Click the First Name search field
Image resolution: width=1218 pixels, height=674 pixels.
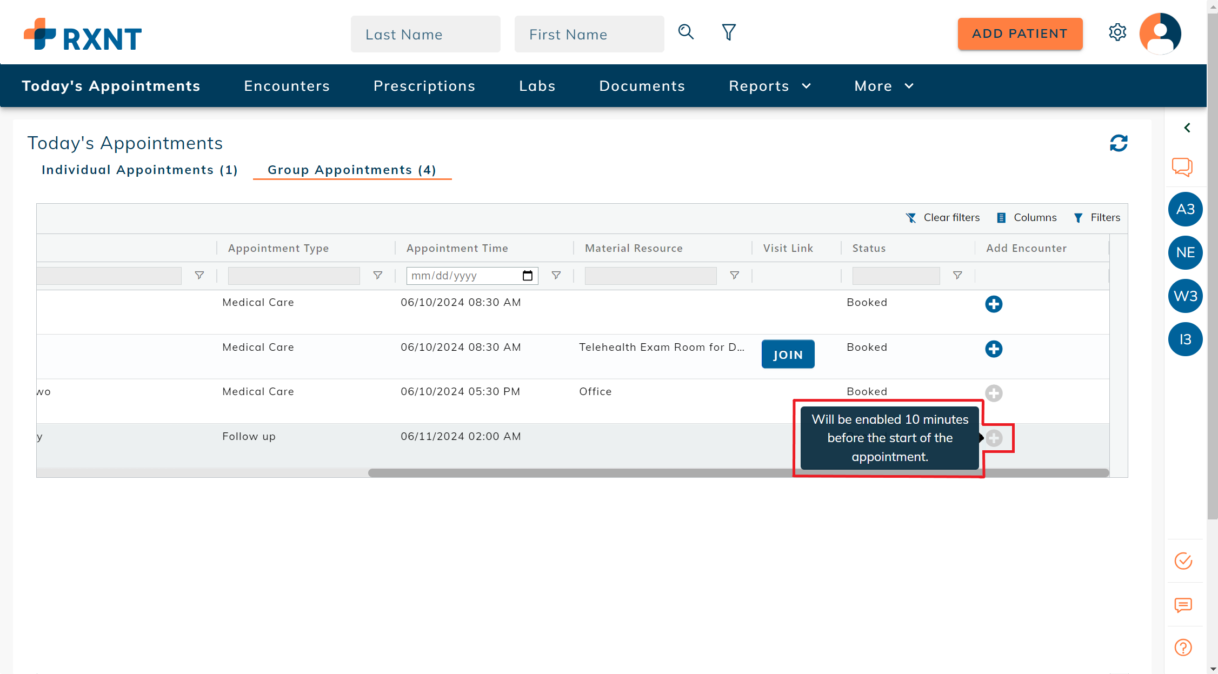[589, 34]
